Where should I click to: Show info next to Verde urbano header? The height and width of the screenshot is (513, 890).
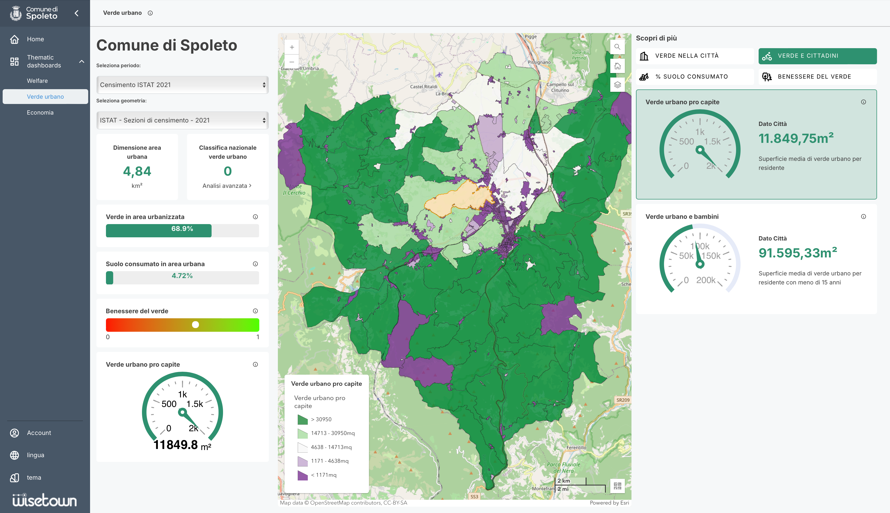150,13
